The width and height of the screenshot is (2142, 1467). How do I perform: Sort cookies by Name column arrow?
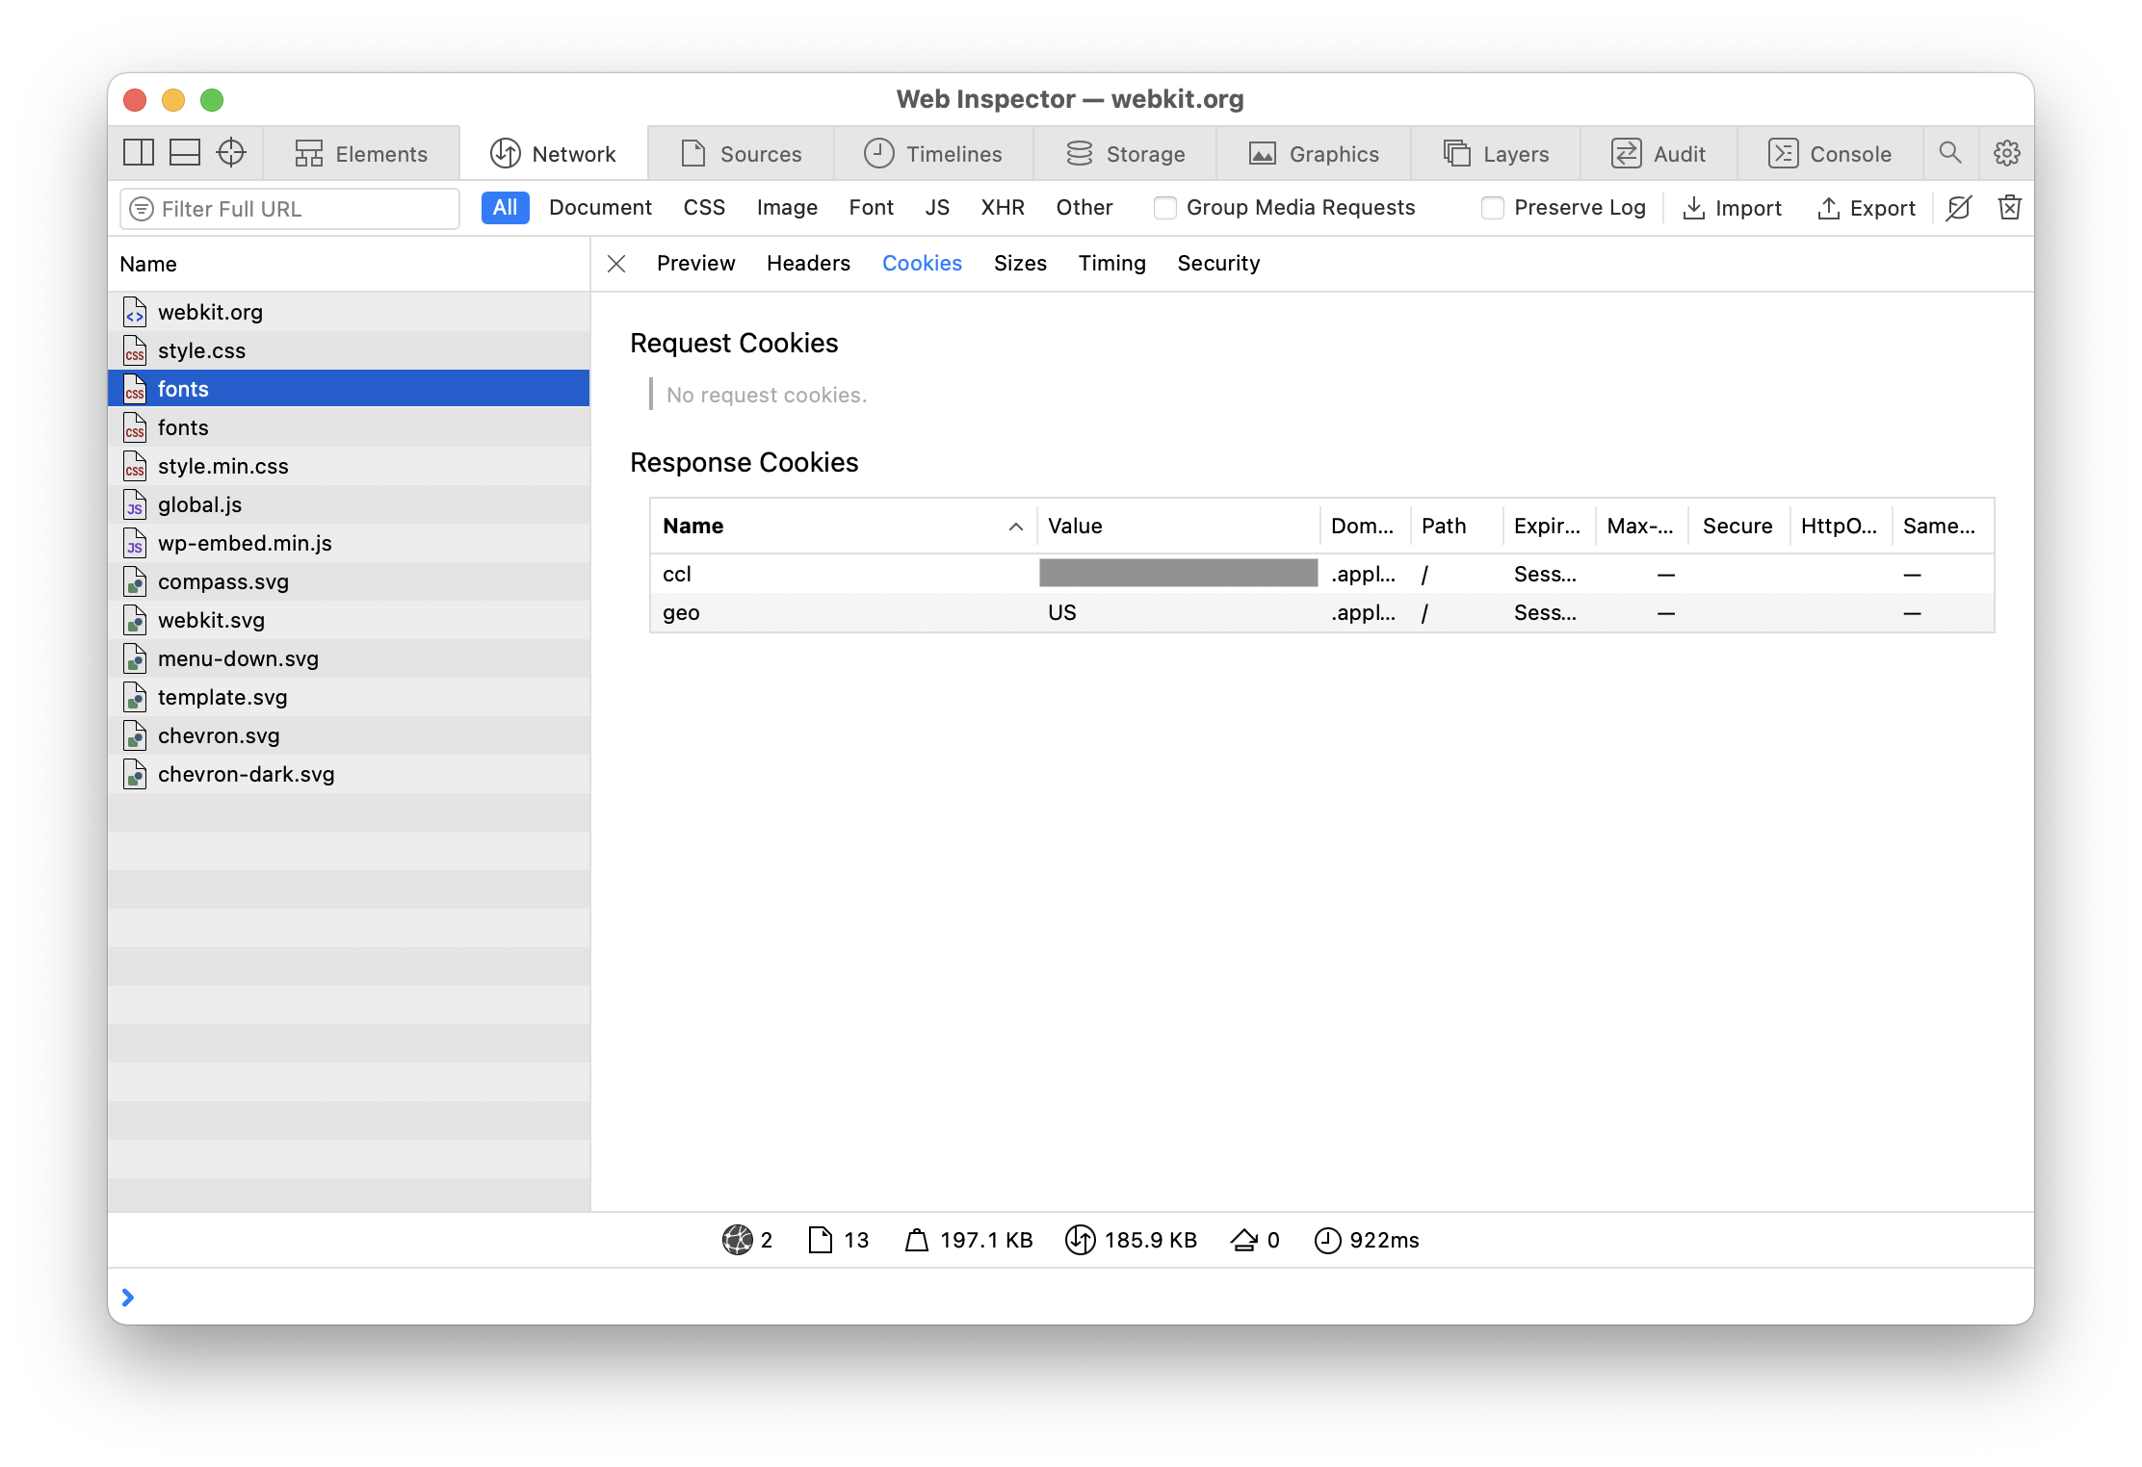[x=1015, y=527]
